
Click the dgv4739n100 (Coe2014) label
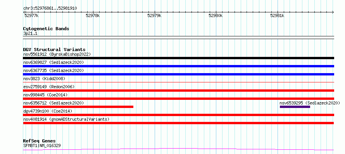(48, 111)
